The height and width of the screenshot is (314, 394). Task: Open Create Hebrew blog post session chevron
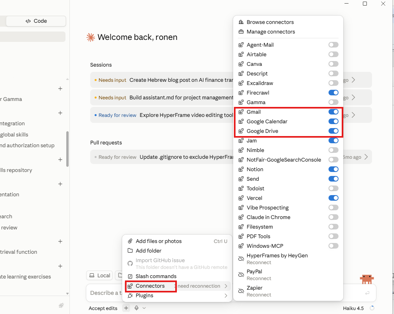(x=353, y=80)
